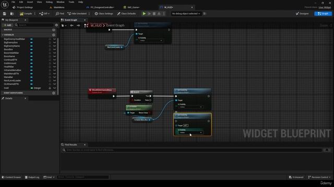334x187 pixels.
Task: Toggle visibility eye for HealthBar variable
Action: coord(54,66)
